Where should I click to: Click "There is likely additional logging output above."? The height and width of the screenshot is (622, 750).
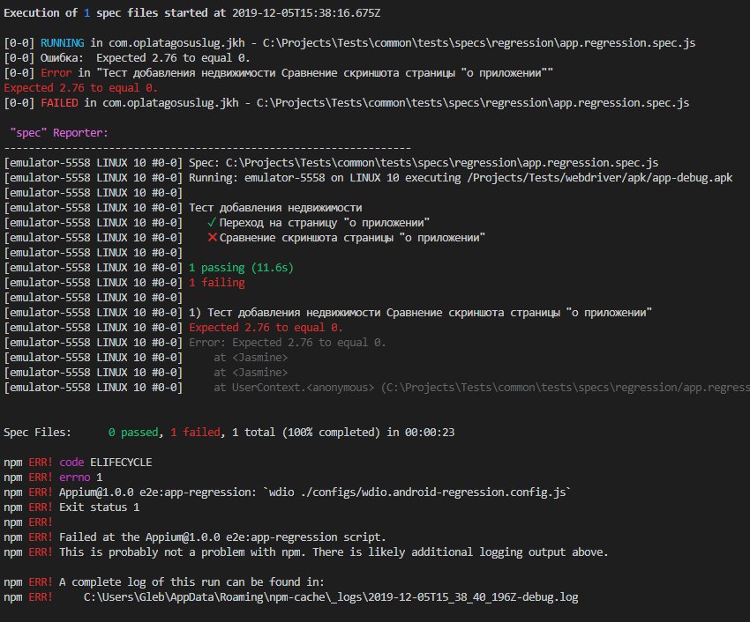(460, 552)
